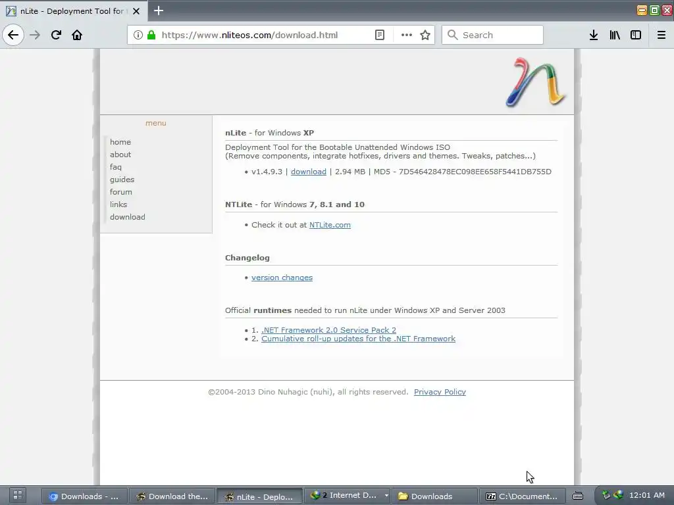
Task: Open the version changes link
Action: pyautogui.click(x=282, y=277)
